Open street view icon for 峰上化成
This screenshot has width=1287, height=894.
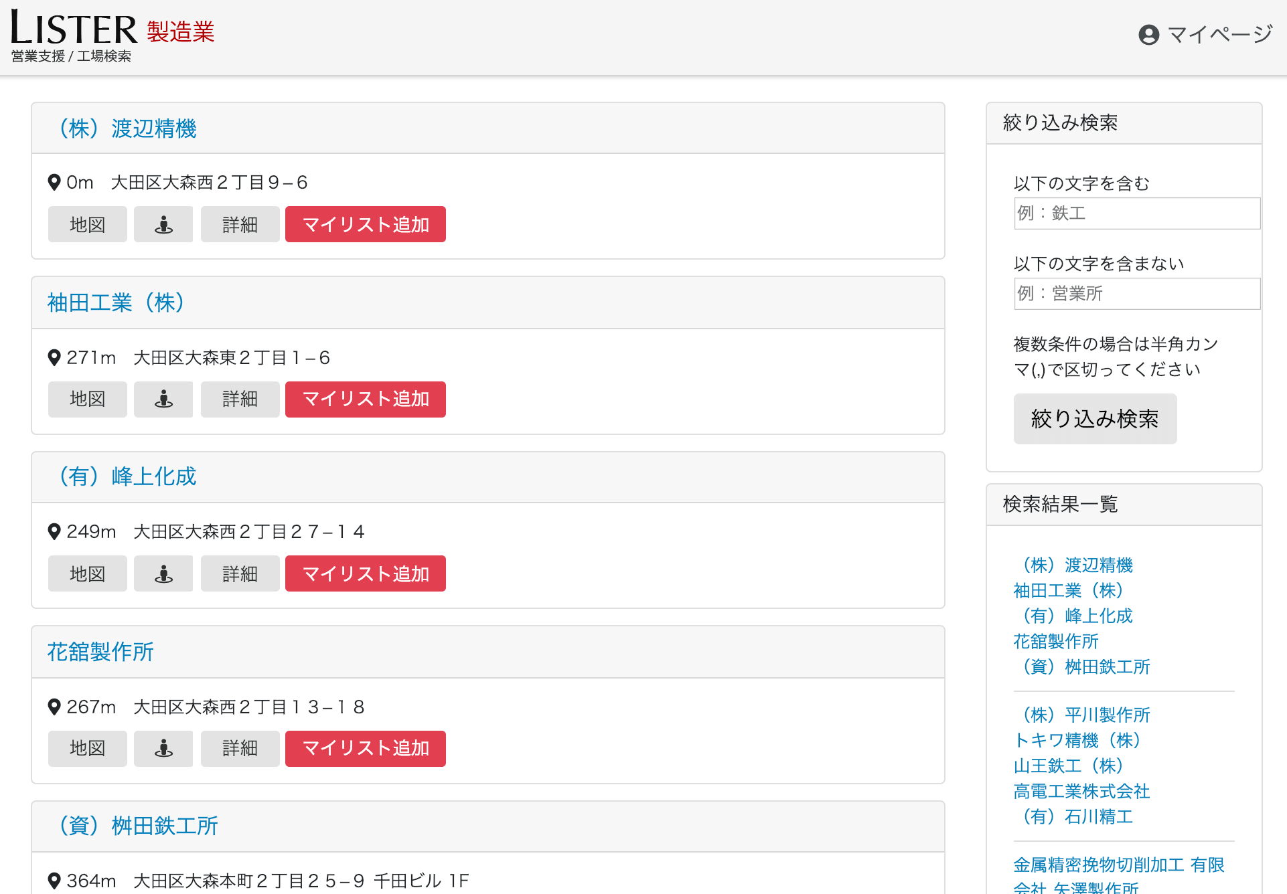coord(163,573)
